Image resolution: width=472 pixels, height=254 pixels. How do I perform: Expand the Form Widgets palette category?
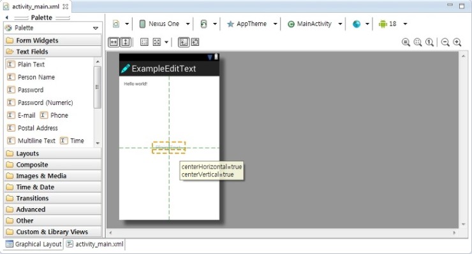click(x=53, y=40)
